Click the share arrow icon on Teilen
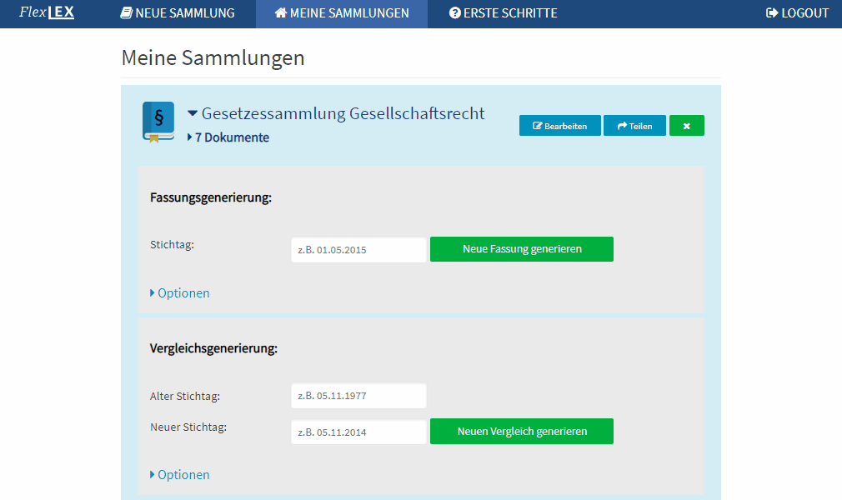 pyautogui.click(x=620, y=125)
